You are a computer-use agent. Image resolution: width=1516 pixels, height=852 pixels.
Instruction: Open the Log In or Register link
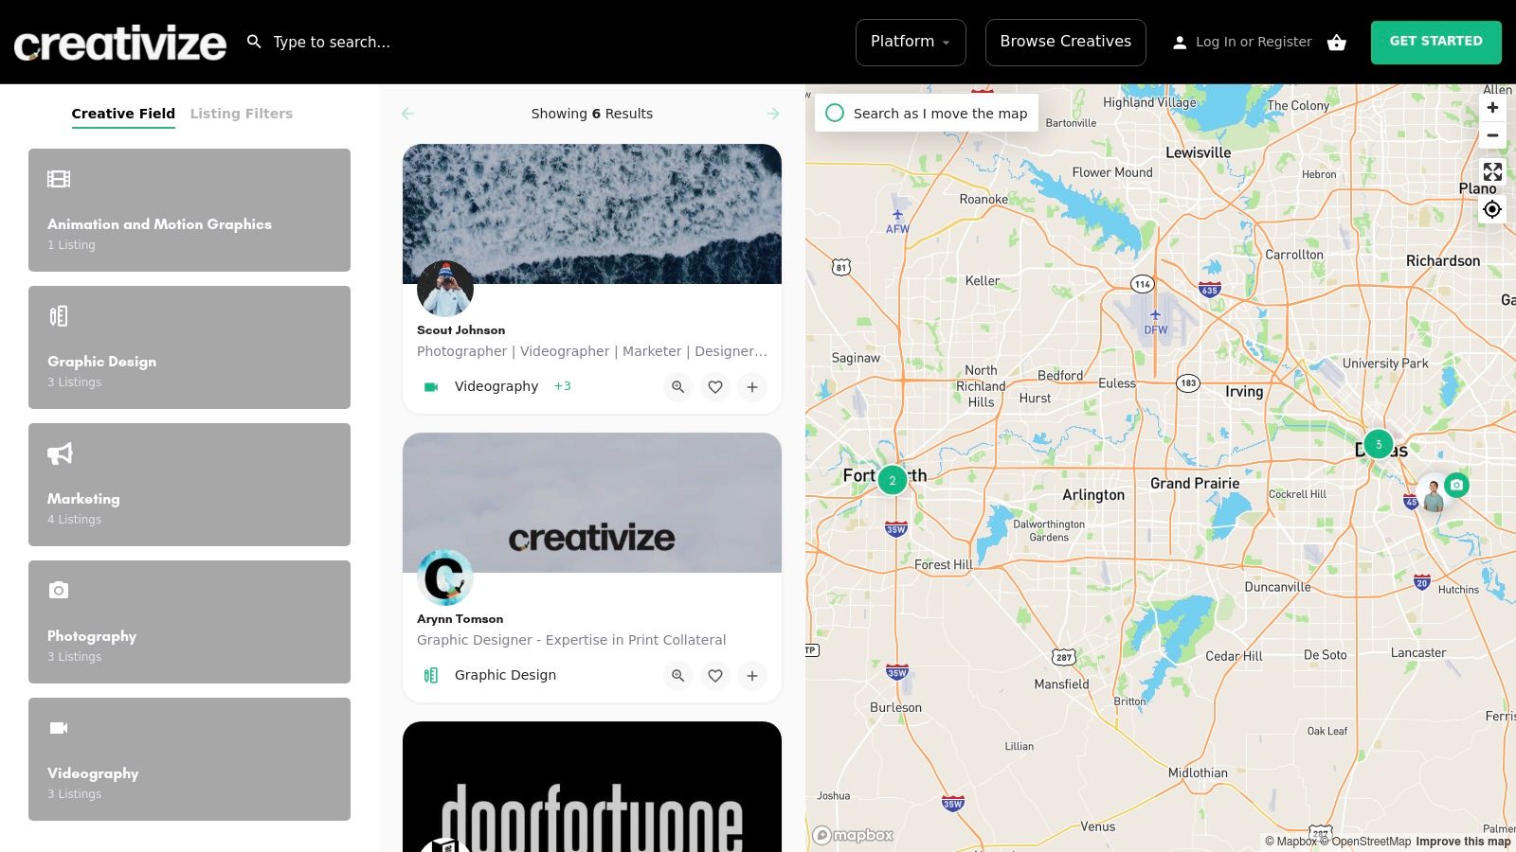pos(1254,42)
